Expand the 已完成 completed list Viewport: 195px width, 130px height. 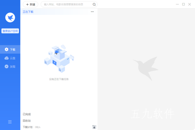(x=27, y=114)
